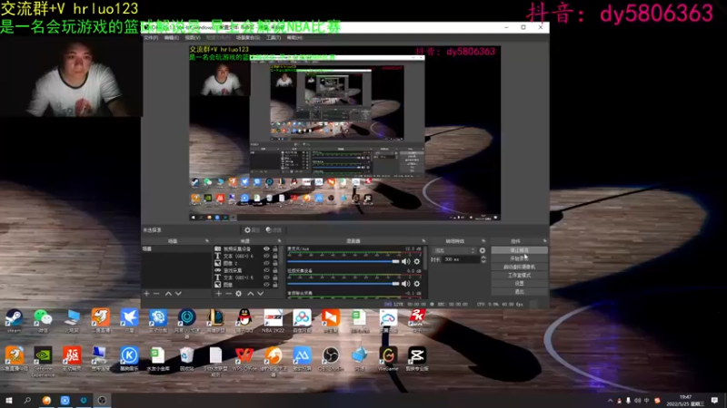Open the GeForce Experience desktop shortcut
Viewport: 727px width, 408px height.
(x=43, y=361)
